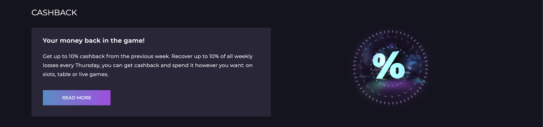Select the CASHBACK section heading
This screenshot has height=127, width=543.
click(54, 12)
